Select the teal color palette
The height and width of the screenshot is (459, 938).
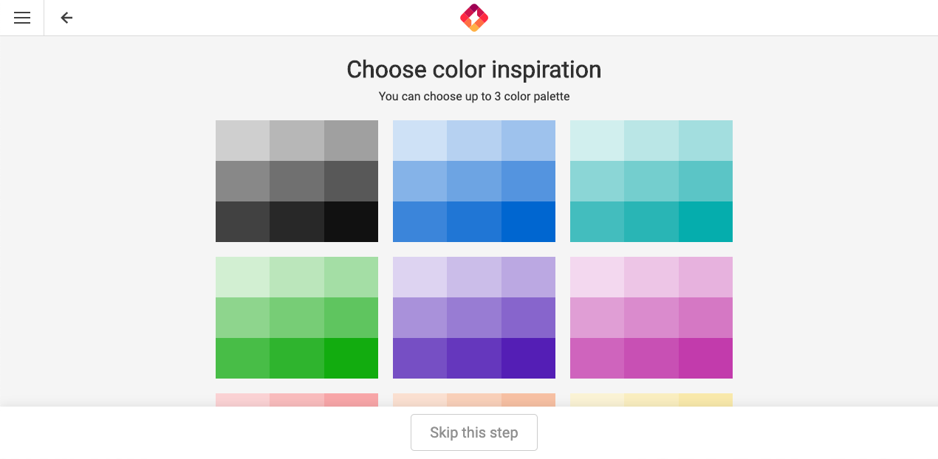651,181
